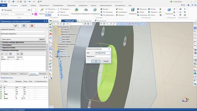Confirm coordinate system with green checkmark button
This screenshot has height=111, width=197.
pyautogui.click(x=16, y=26)
